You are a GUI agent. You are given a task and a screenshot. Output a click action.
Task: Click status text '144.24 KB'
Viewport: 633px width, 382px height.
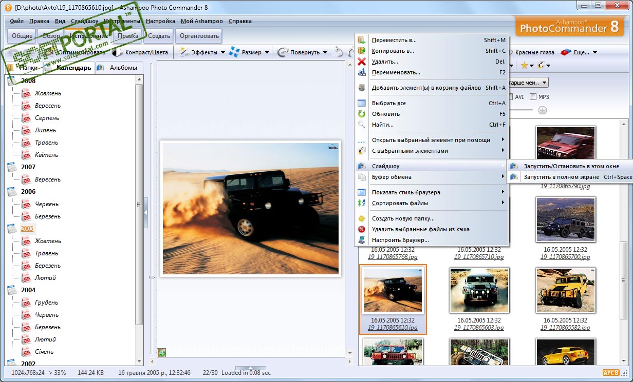click(91, 373)
